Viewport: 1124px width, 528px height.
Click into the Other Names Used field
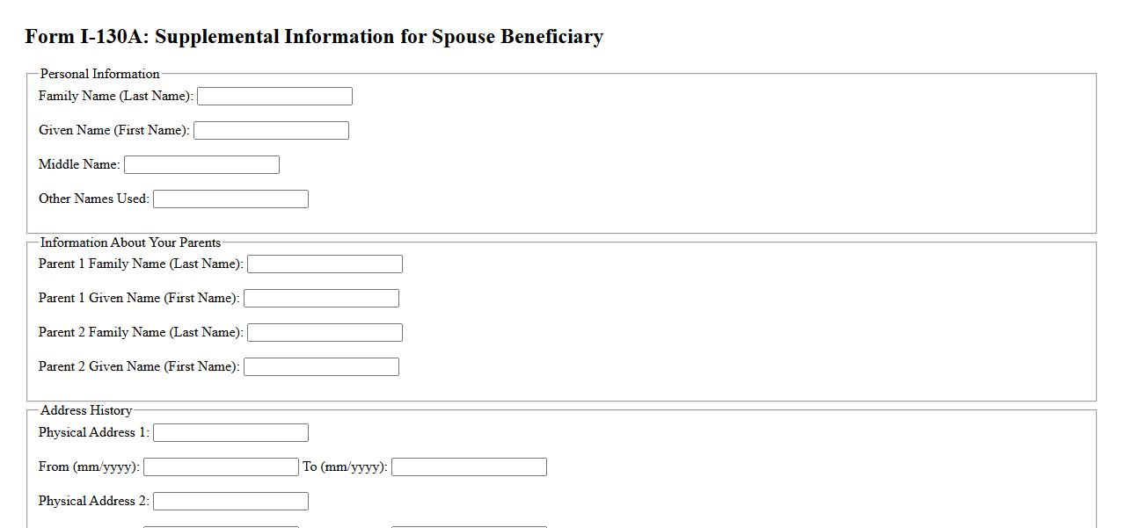230,199
